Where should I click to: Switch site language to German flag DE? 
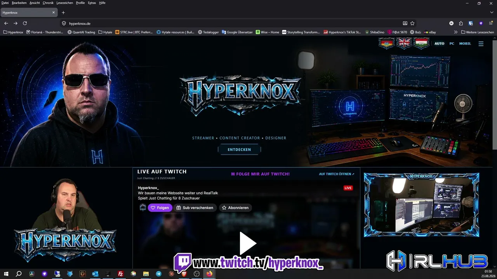(386, 43)
